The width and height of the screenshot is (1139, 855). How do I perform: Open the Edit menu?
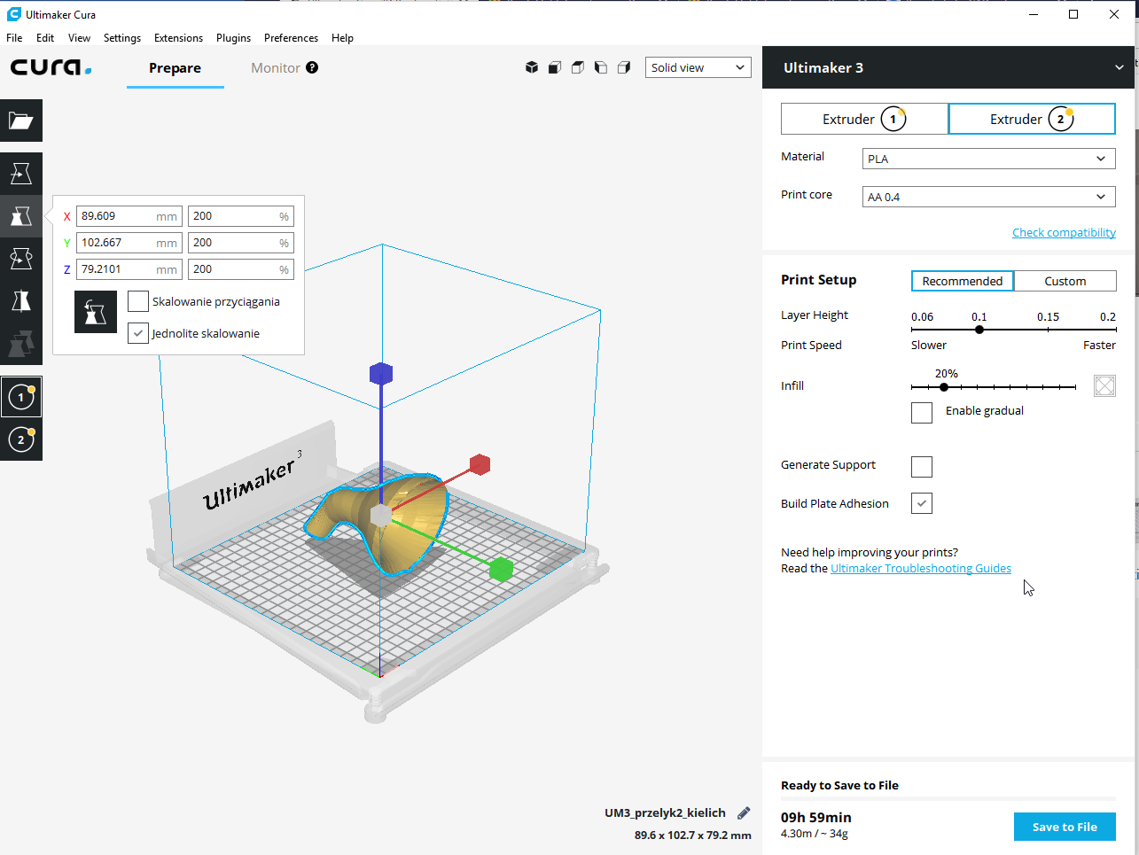coord(45,38)
